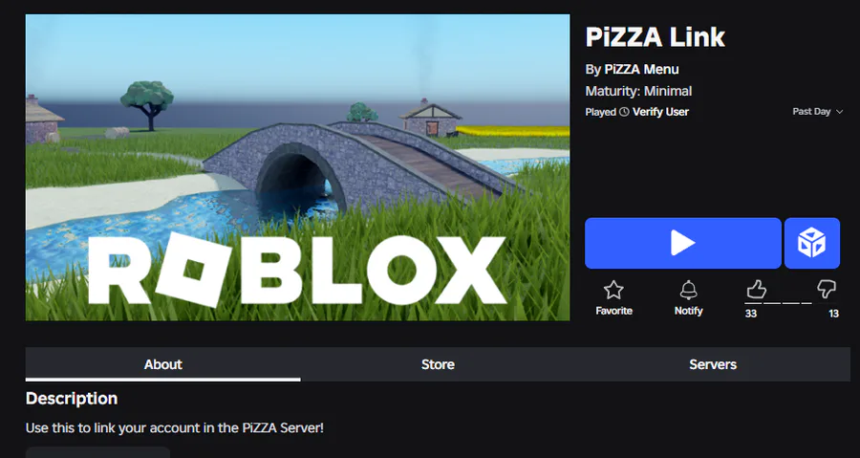Click the Maturity: Minimal label
Screen dimensions: 860x458
tap(638, 91)
